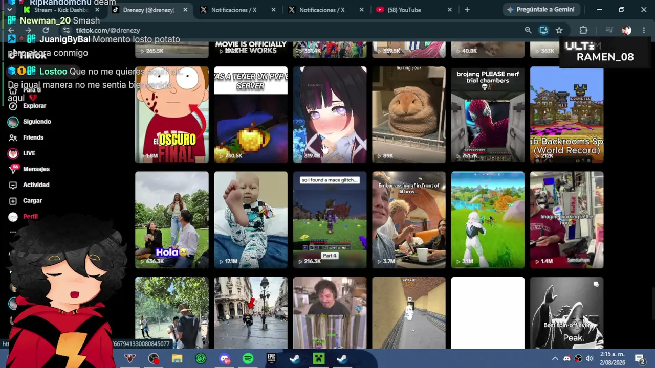The width and height of the screenshot is (655, 368).
Task: Open the baby video with 17.1M views
Action: coord(251,220)
